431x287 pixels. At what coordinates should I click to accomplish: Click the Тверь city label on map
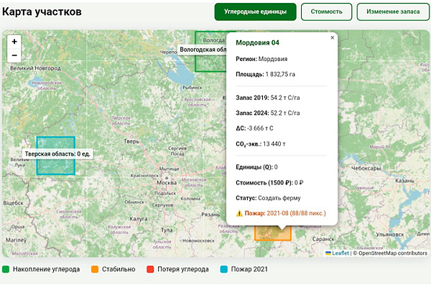(x=131, y=141)
